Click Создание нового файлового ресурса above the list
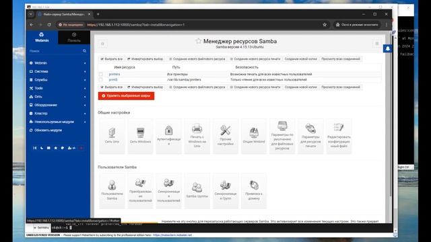This screenshot has height=242, width=431. coord(197,59)
